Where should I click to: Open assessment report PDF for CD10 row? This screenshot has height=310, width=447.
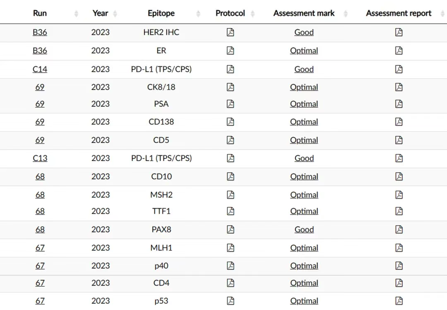(x=399, y=176)
